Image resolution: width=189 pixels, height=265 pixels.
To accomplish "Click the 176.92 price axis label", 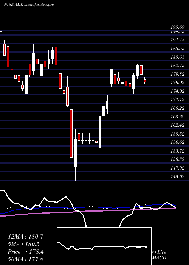I will tap(177, 83).
